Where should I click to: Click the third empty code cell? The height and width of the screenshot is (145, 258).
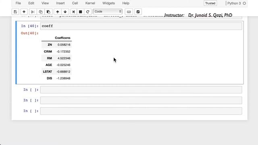[141, 111]
